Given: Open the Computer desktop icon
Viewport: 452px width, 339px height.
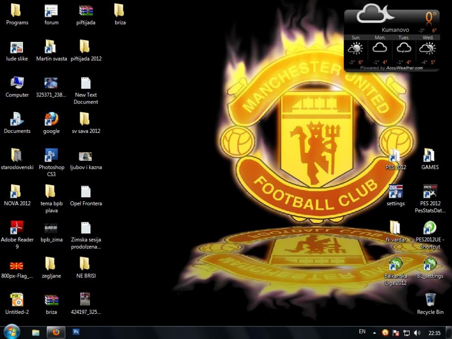Looking at the screenshot, I should pos(17,83).
